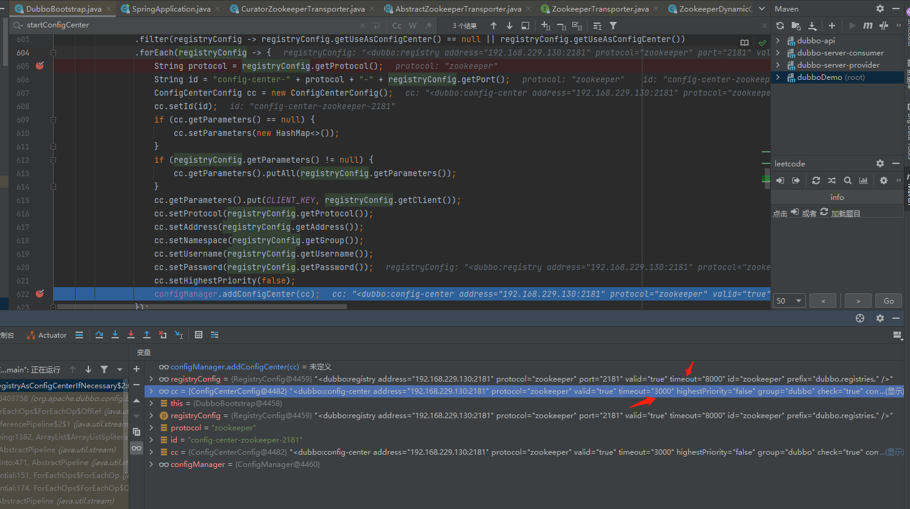The image size is (910, 509).
Task: Expand configManager ConfigManager@4460 variable
Action: tap(151, 464)
